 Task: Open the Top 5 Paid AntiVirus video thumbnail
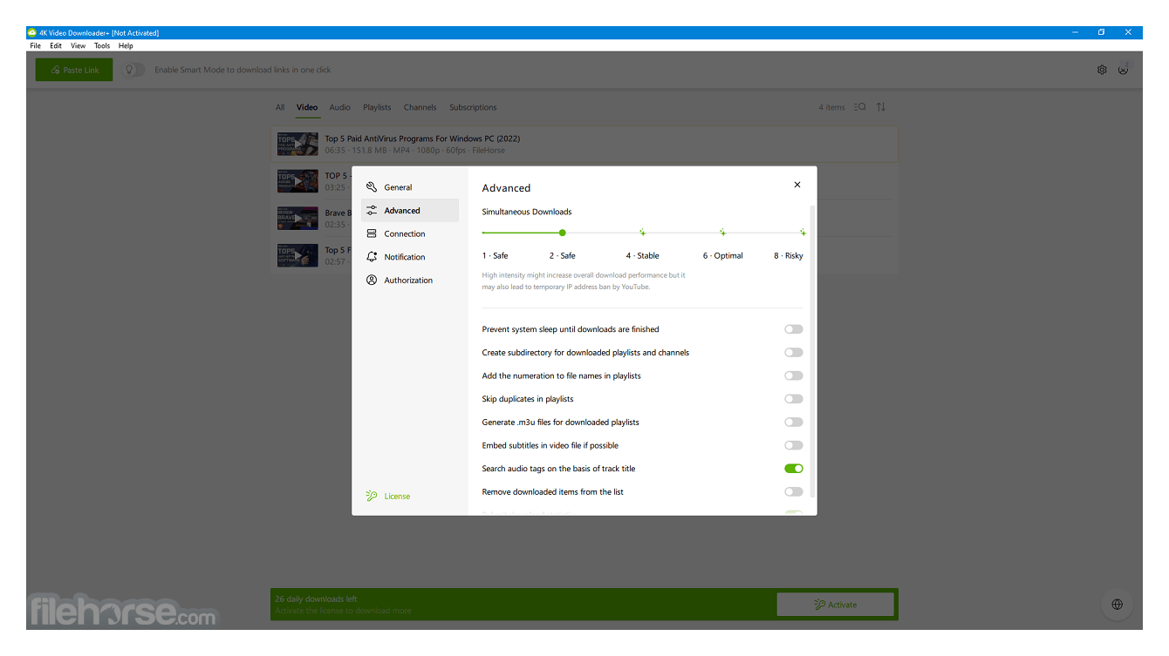tap(297, 144)
